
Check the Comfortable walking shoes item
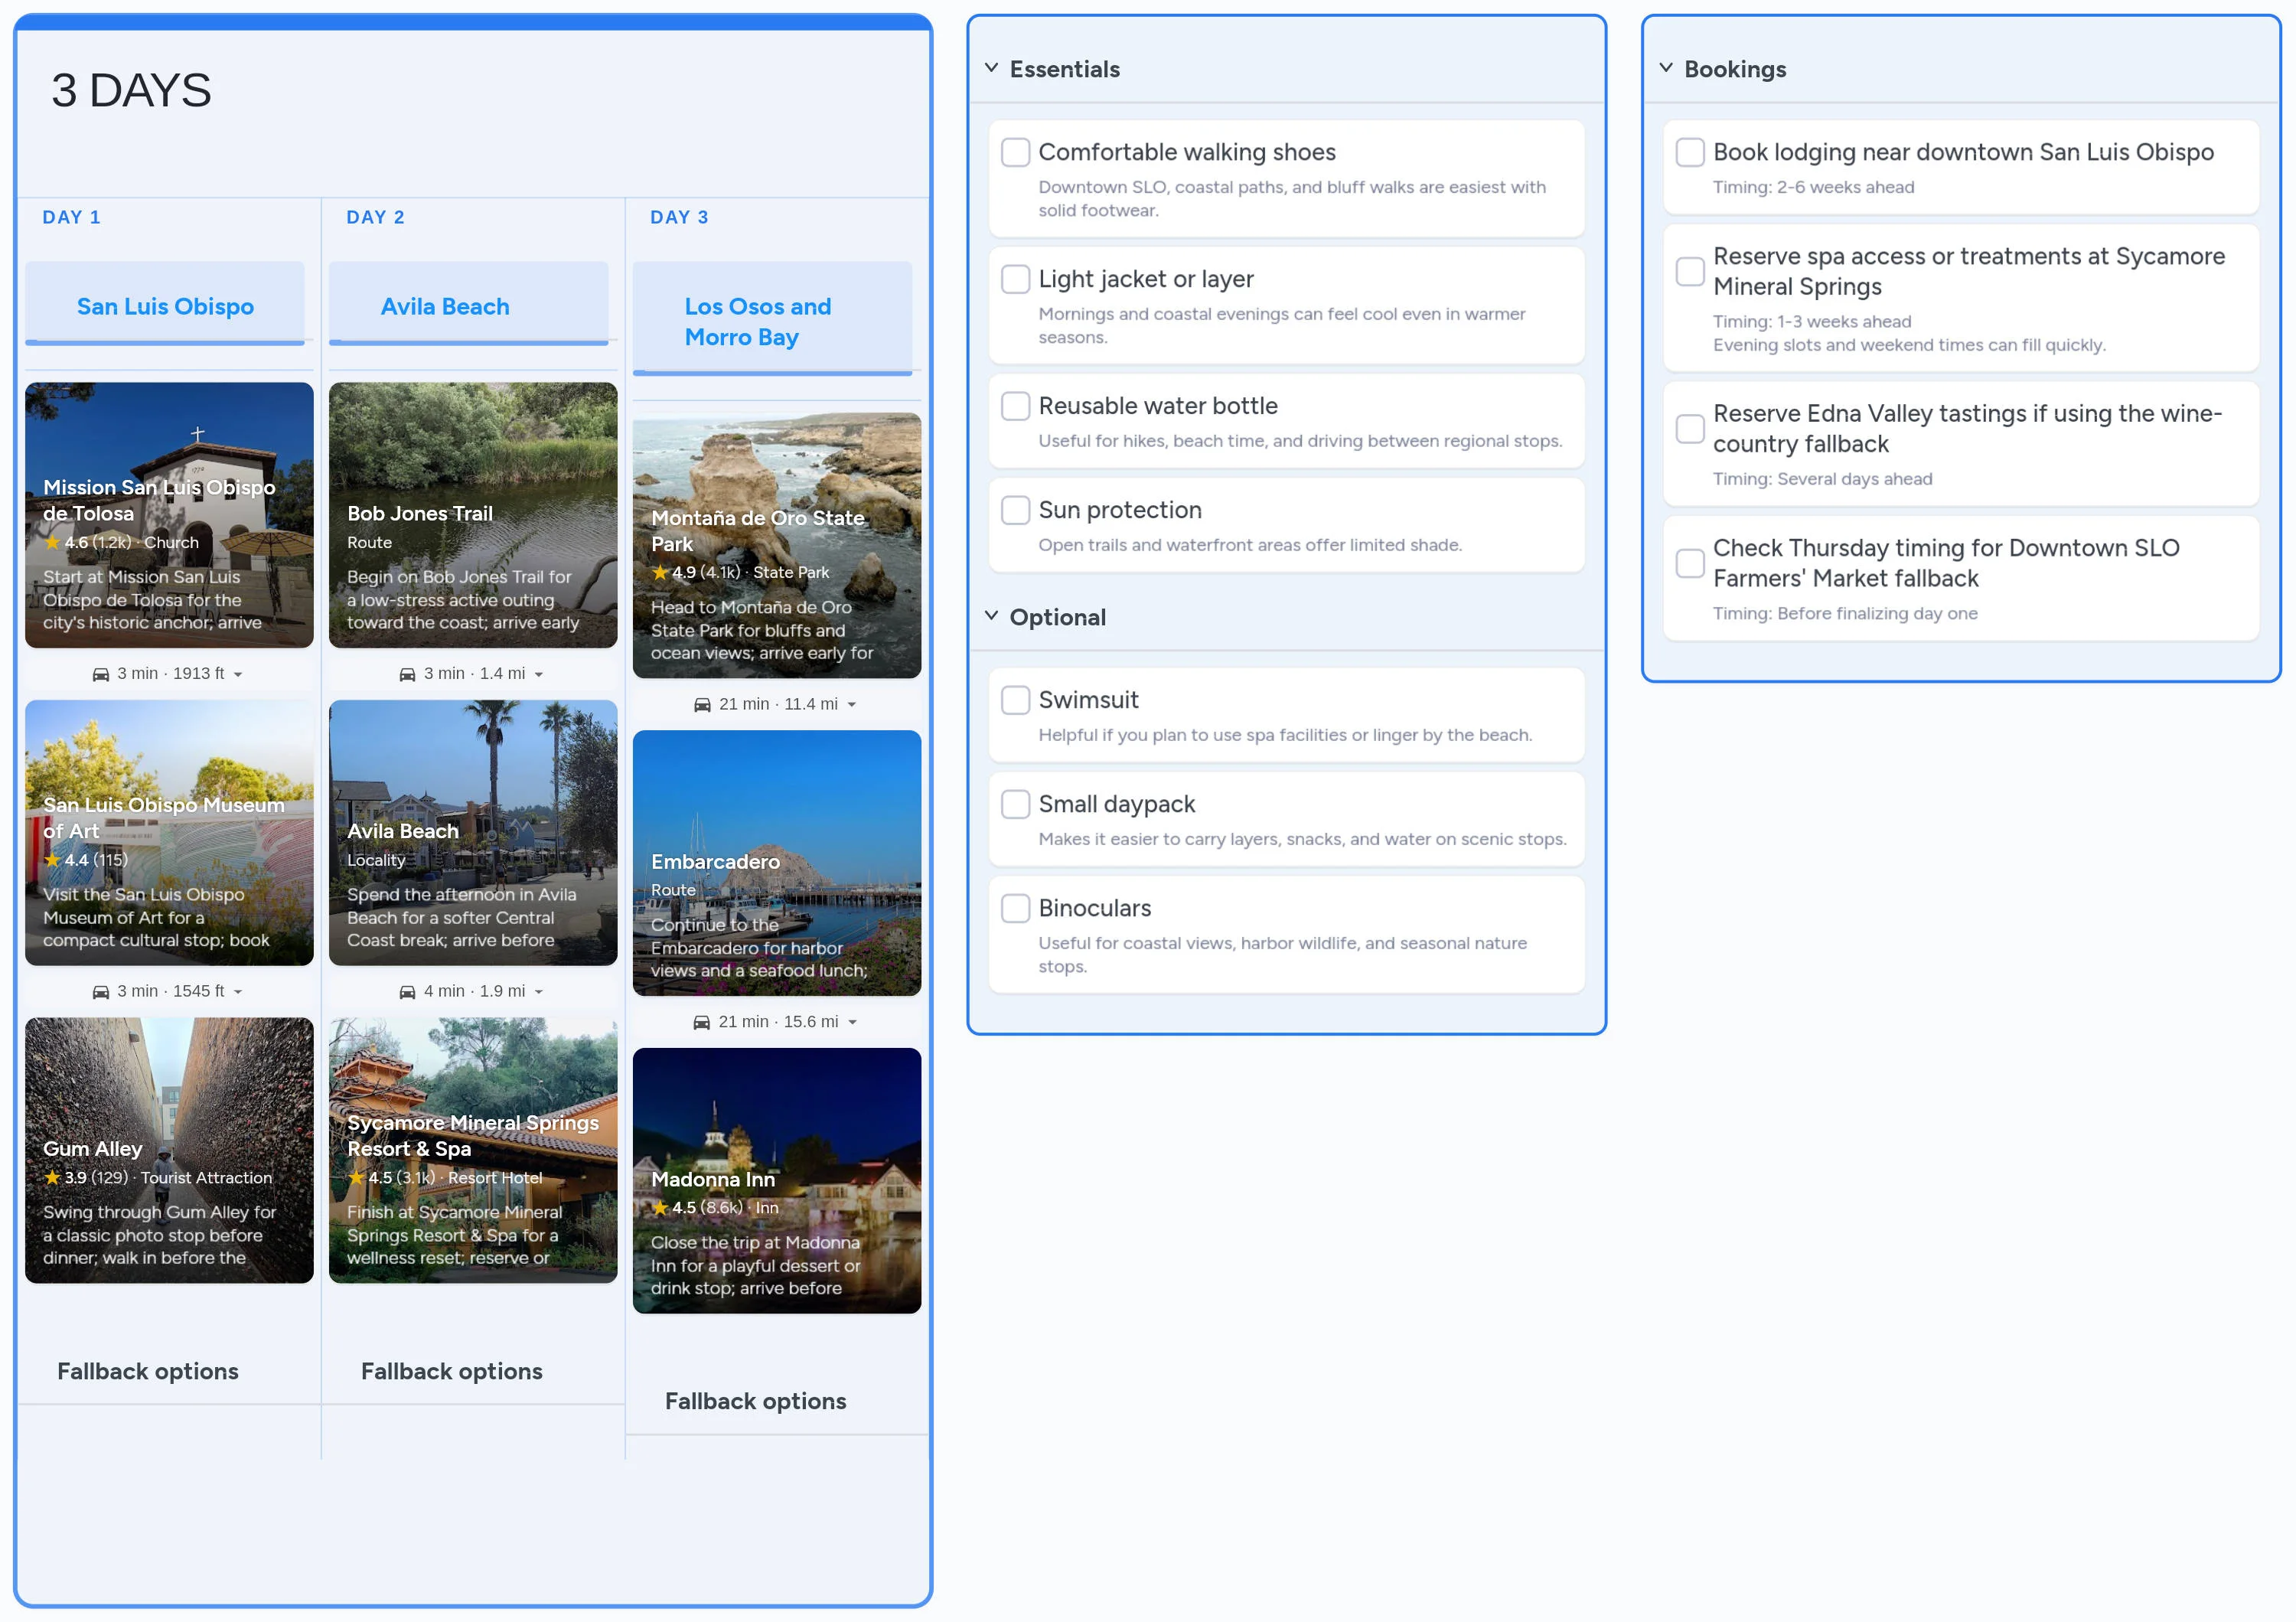[x=1015, y=152]
